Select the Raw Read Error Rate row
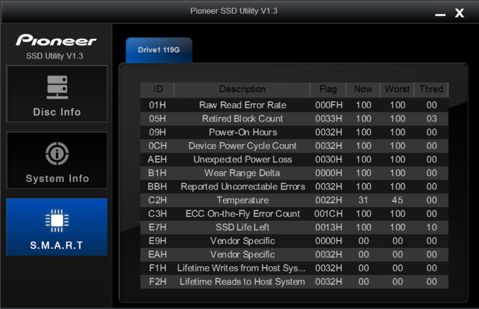 coord(294,105)
